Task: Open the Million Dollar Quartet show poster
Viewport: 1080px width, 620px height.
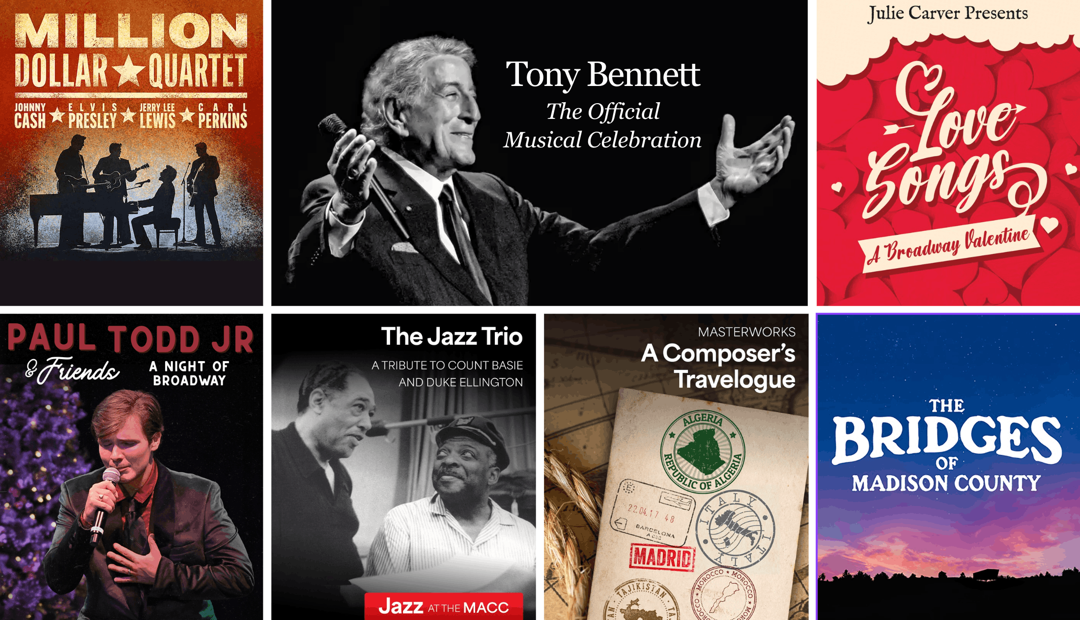Action: click(x=131, y=153)
